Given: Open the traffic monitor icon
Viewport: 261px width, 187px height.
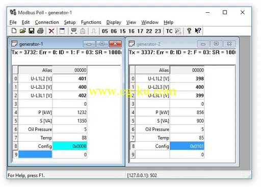Looking at the screenshot, I should (178, 31).
